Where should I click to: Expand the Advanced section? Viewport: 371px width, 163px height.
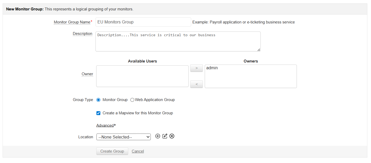point(105,125)
